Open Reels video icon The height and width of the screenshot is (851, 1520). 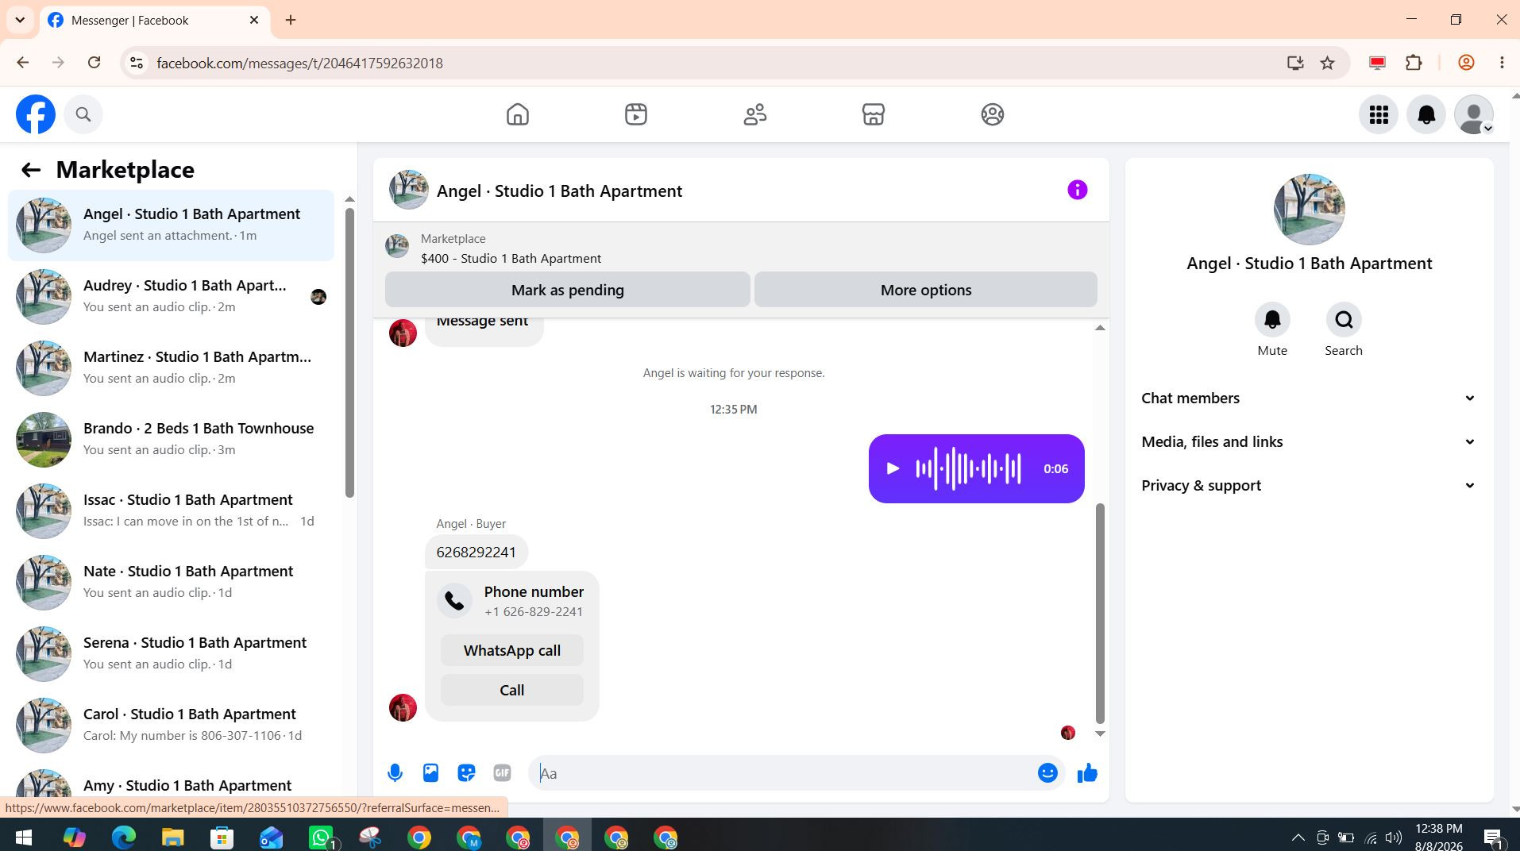[x=636, y=114]
